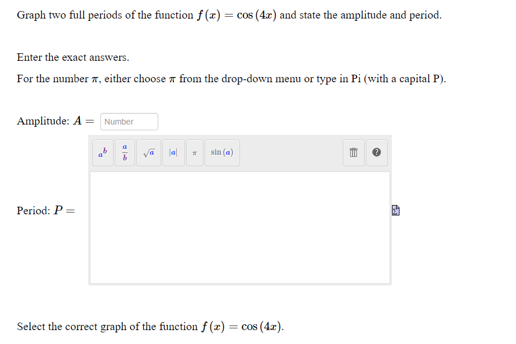Use the fraction template for the period
Viewport: 516px width, 344px height.
pyautogui.click(x=124, y=152)
